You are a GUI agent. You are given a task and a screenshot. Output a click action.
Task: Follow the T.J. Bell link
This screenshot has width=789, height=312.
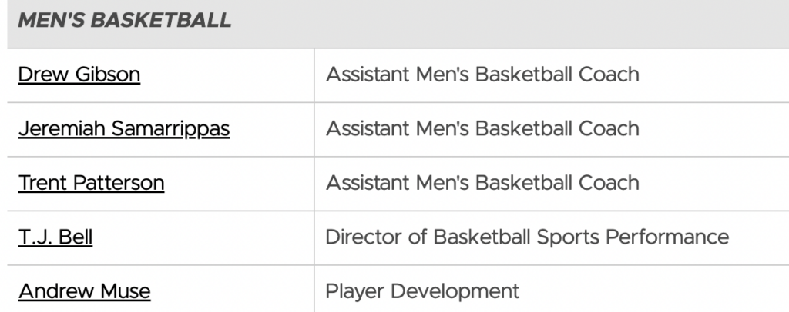[x=55, y=237]
